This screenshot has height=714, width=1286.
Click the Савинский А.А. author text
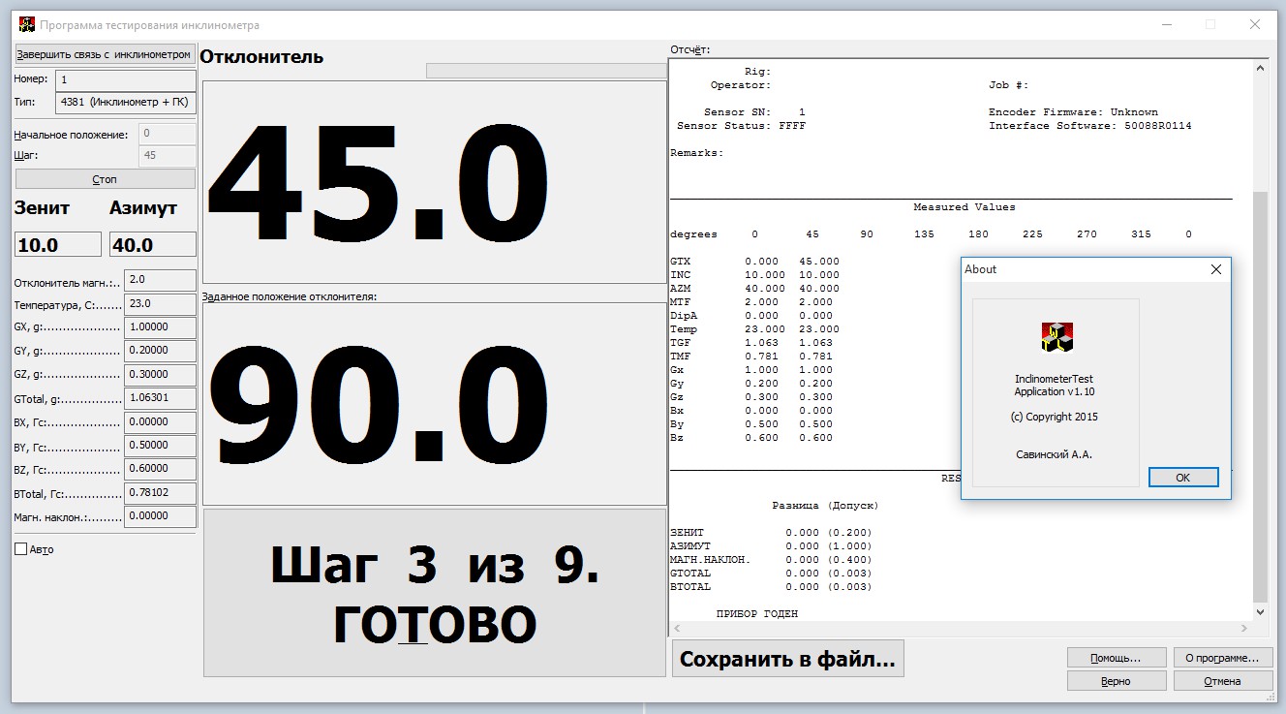(x=1054, y=454)
